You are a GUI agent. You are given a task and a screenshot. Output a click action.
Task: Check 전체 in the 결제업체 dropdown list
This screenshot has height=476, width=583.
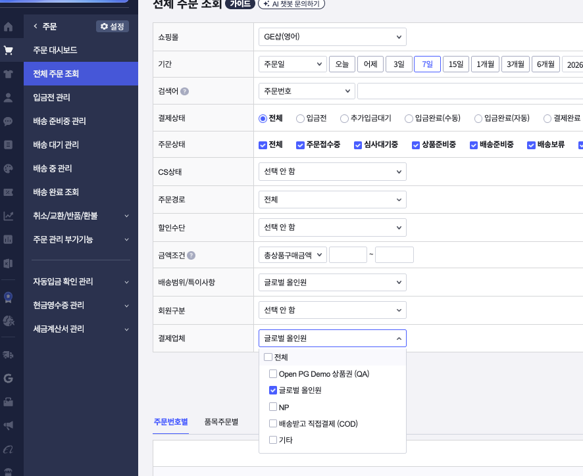[x=268, y=357]
